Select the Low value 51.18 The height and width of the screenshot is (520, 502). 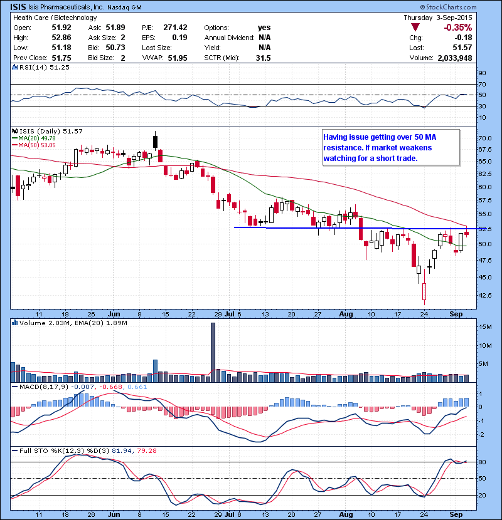[61, 48]
